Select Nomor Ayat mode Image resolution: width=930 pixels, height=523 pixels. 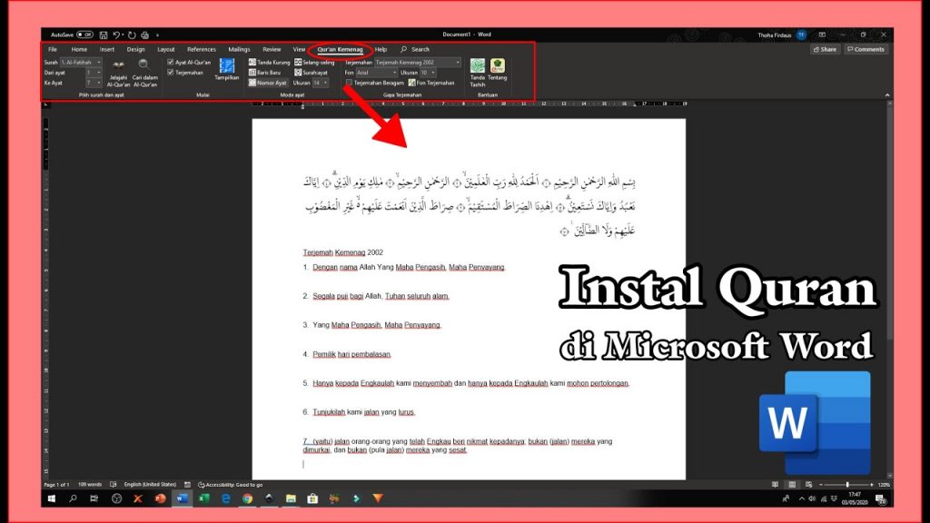click(x=268, y=83)
